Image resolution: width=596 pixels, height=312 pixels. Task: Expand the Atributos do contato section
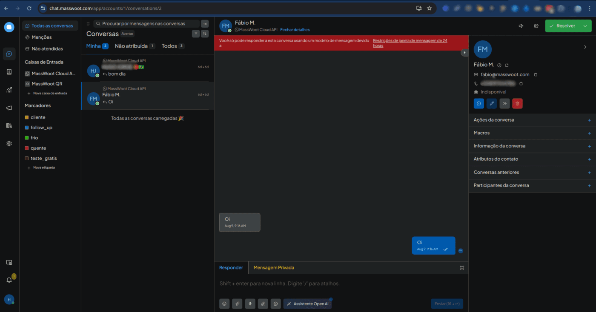tap(589, 159)
